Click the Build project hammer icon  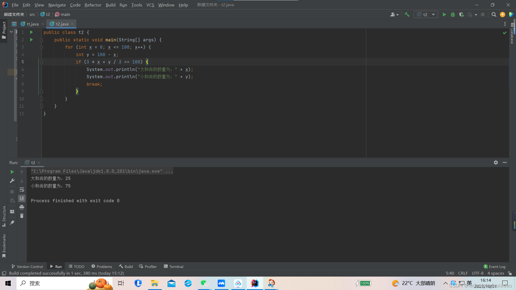(407, 15)
